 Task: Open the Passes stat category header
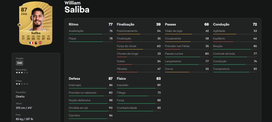[170, 24]
